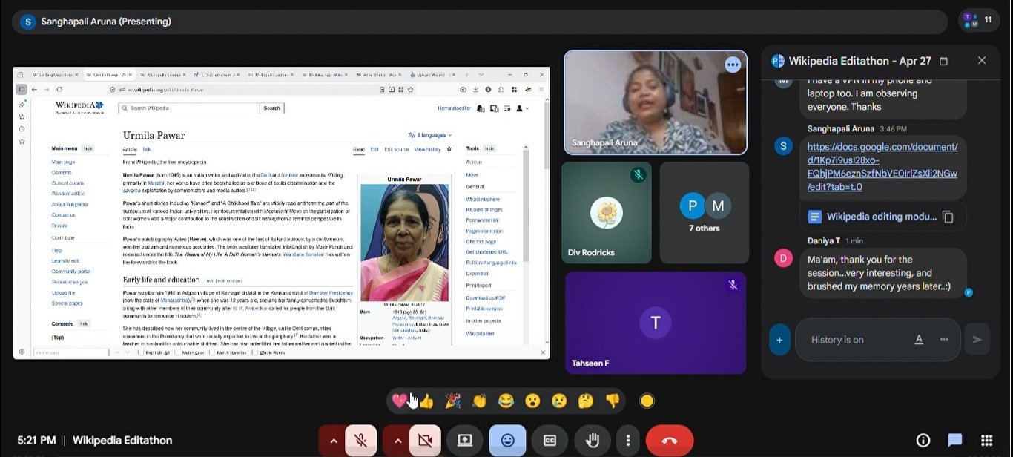Open audio settings chevron beside the microphone
The height and width of the screenshot is (457, 1013).
coord(333,441)
